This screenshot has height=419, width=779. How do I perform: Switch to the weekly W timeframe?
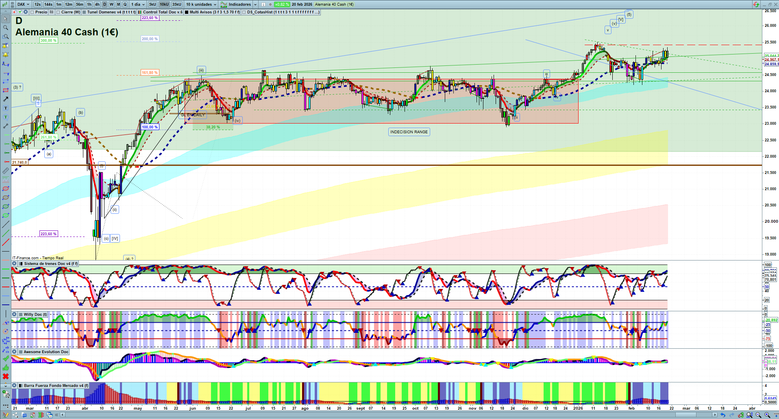click(x=111, y=4)
